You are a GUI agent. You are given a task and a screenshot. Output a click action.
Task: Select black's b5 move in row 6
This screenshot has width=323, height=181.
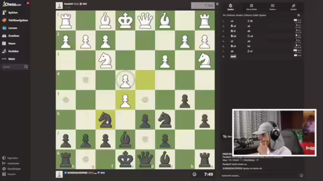pyautogui.click(x=249, y=46)
